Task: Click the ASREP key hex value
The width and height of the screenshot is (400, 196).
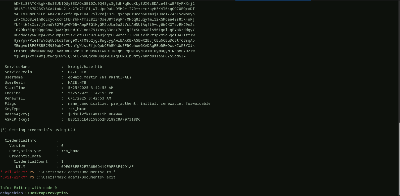Action: tap(104, 119)
